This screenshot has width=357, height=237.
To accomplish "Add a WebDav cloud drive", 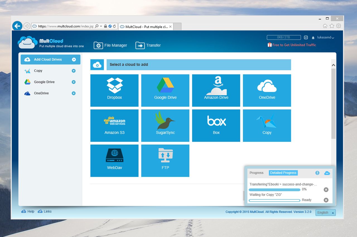I will point(114,160).
